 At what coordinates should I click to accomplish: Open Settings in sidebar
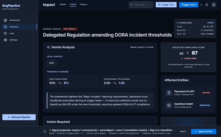(19, 40)
